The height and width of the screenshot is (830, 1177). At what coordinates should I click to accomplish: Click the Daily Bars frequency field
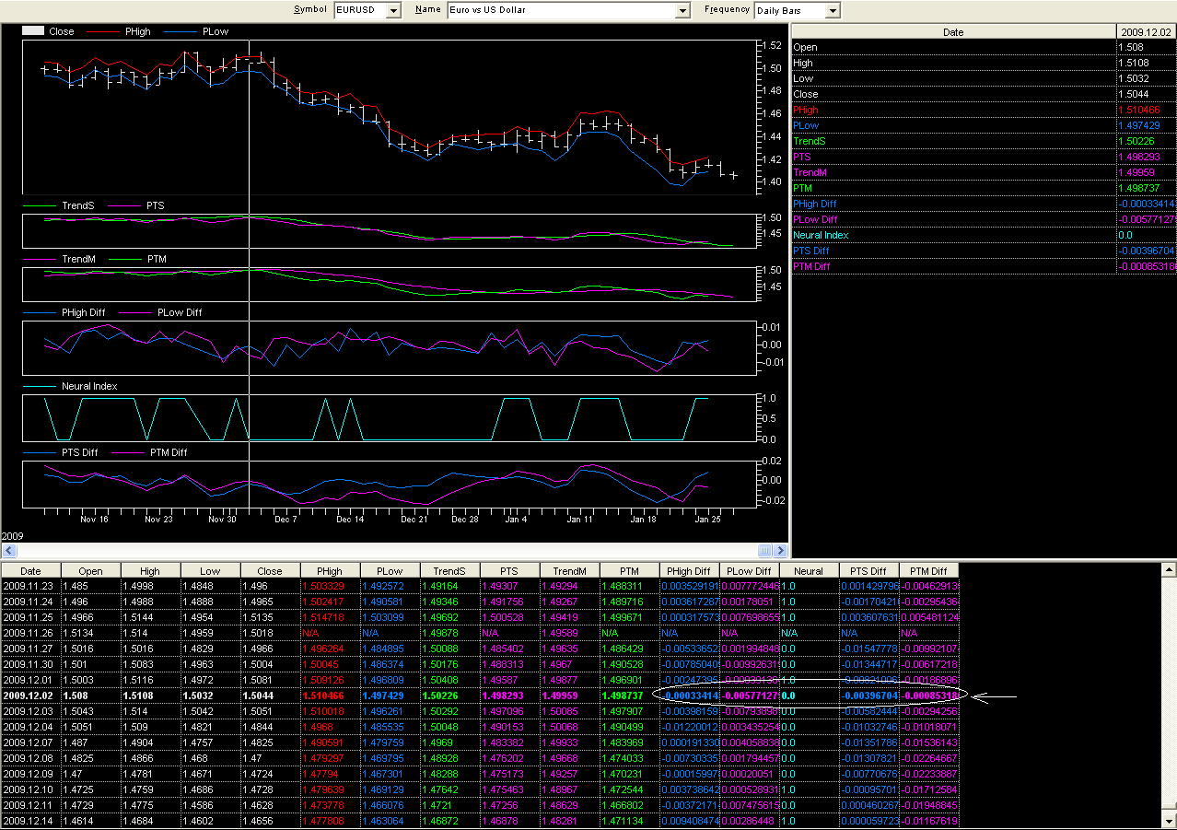pyautogui.click(x=789, y=10)
